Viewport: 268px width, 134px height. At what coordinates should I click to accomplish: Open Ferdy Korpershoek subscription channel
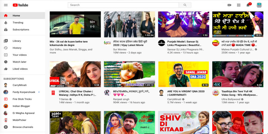(x=23, y=92)
